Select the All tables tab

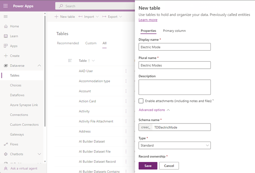coord(104,43)
